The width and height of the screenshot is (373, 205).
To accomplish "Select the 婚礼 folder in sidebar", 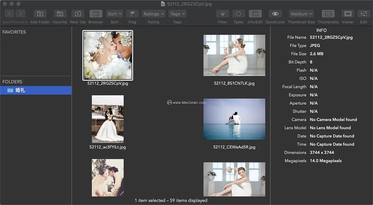I will [36, 90].
